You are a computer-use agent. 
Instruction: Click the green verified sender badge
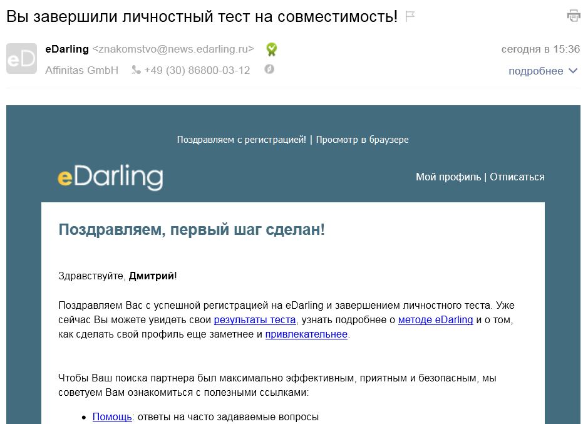[272, 49]
